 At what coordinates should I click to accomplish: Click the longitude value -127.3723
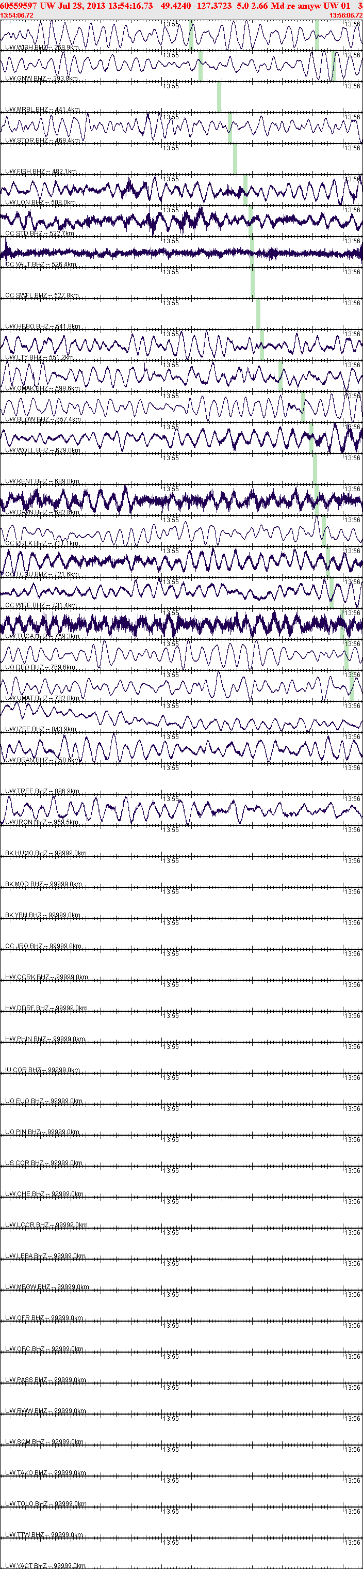click(x=213, y=6)
